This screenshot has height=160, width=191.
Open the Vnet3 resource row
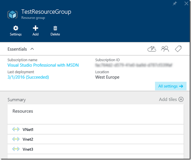pyautogui.click(x=95, y=149)
